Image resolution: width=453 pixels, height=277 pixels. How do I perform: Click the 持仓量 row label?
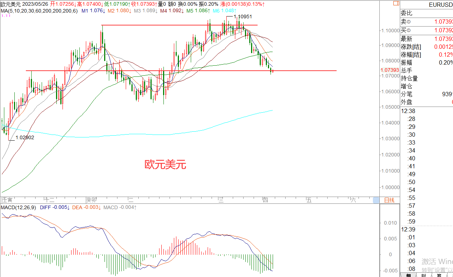tap(410, 78)
